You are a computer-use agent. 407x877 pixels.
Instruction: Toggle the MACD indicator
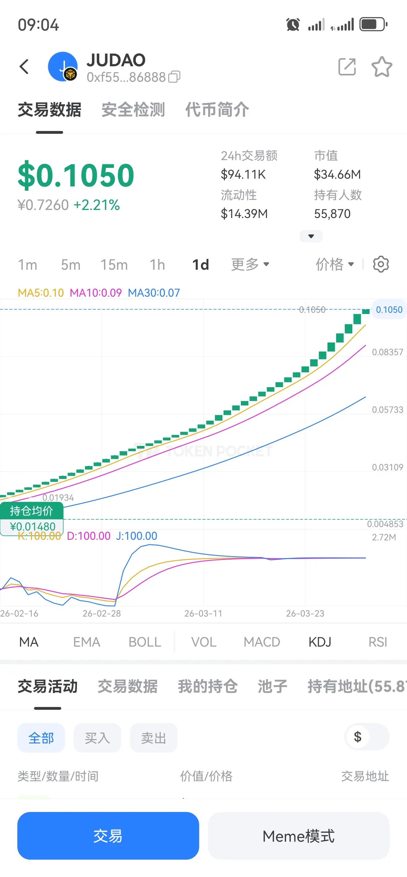(x=261, y=642)
